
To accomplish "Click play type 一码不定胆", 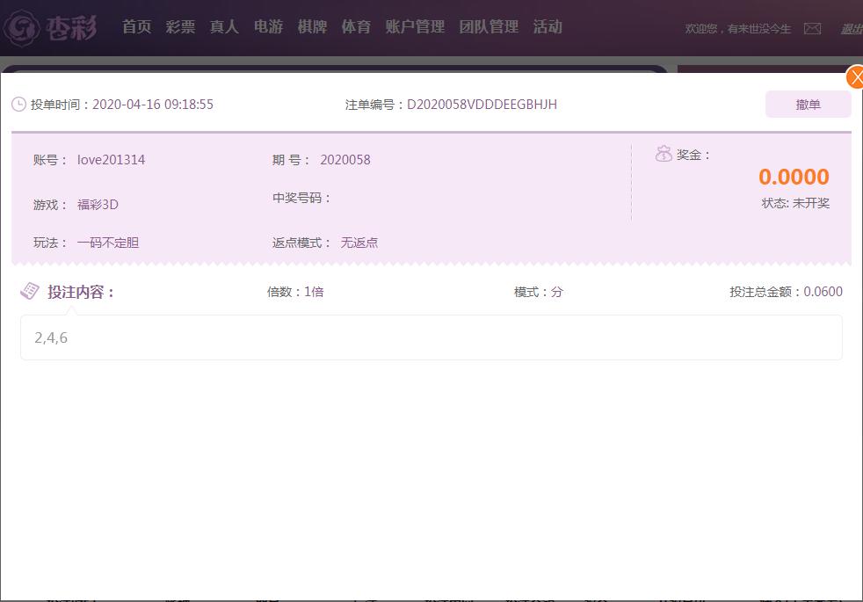I will click(108, 243).
